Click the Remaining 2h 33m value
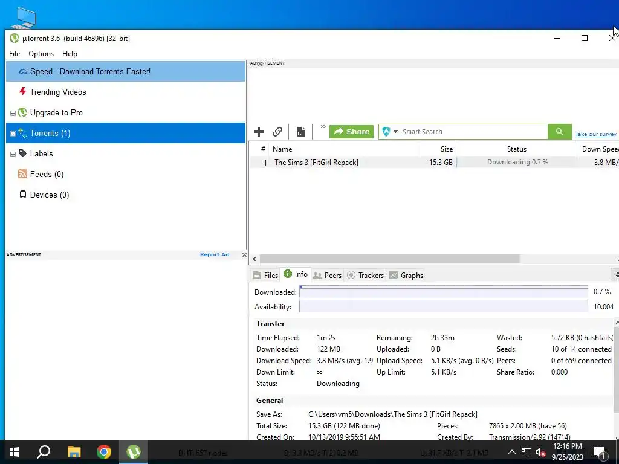Viewport: 619px width, 464px height. coord(442,338)
